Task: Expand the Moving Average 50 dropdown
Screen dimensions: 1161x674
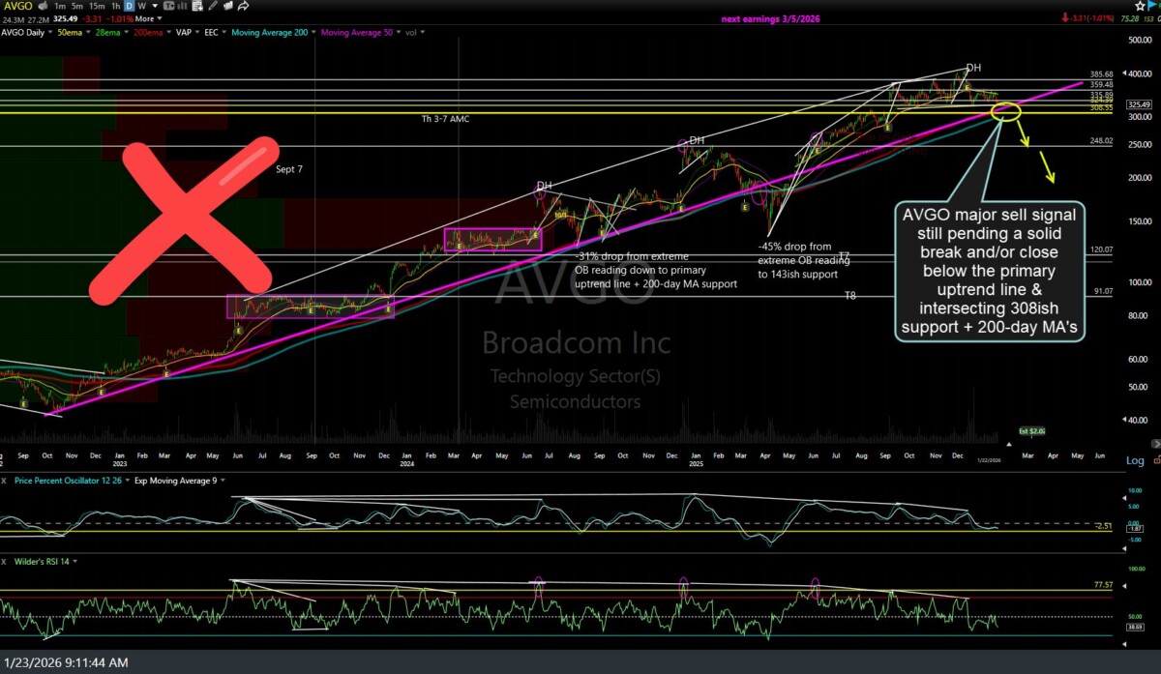Action: point(397,32)
